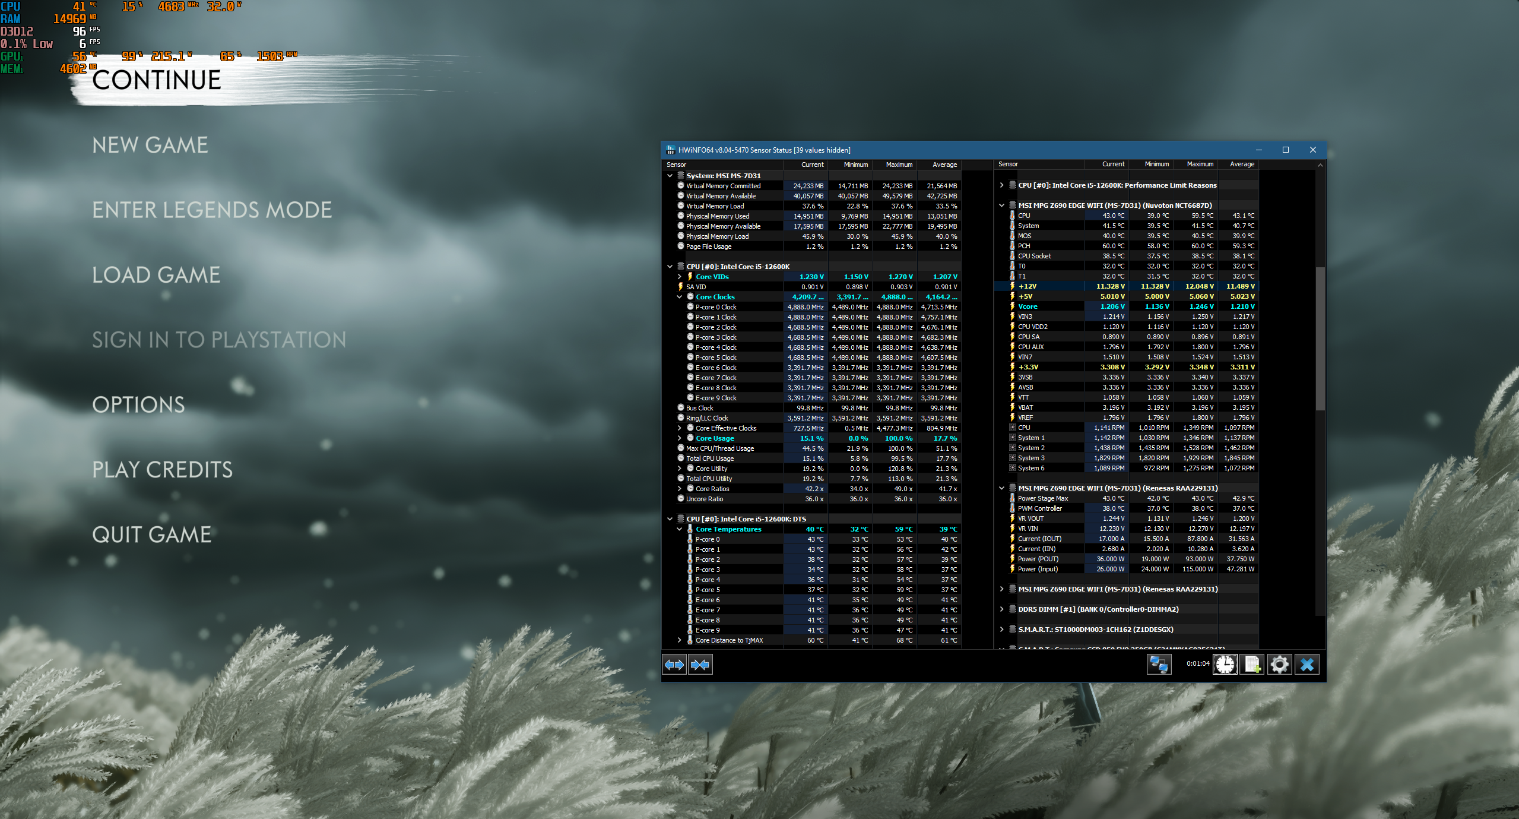The width and height of the screenshot is (1519, 819).
Task: Click the HWiNFO64 title bar app icon
Action: coord(670,150)
